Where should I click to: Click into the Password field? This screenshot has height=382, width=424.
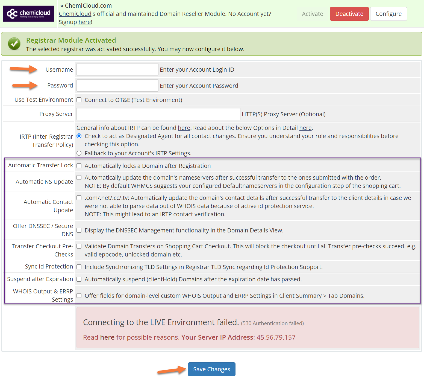(117, 86)
